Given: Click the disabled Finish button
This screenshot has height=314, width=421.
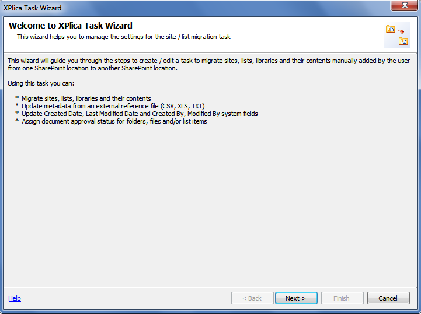Looking at the screenshot, I should pos(342,298).
